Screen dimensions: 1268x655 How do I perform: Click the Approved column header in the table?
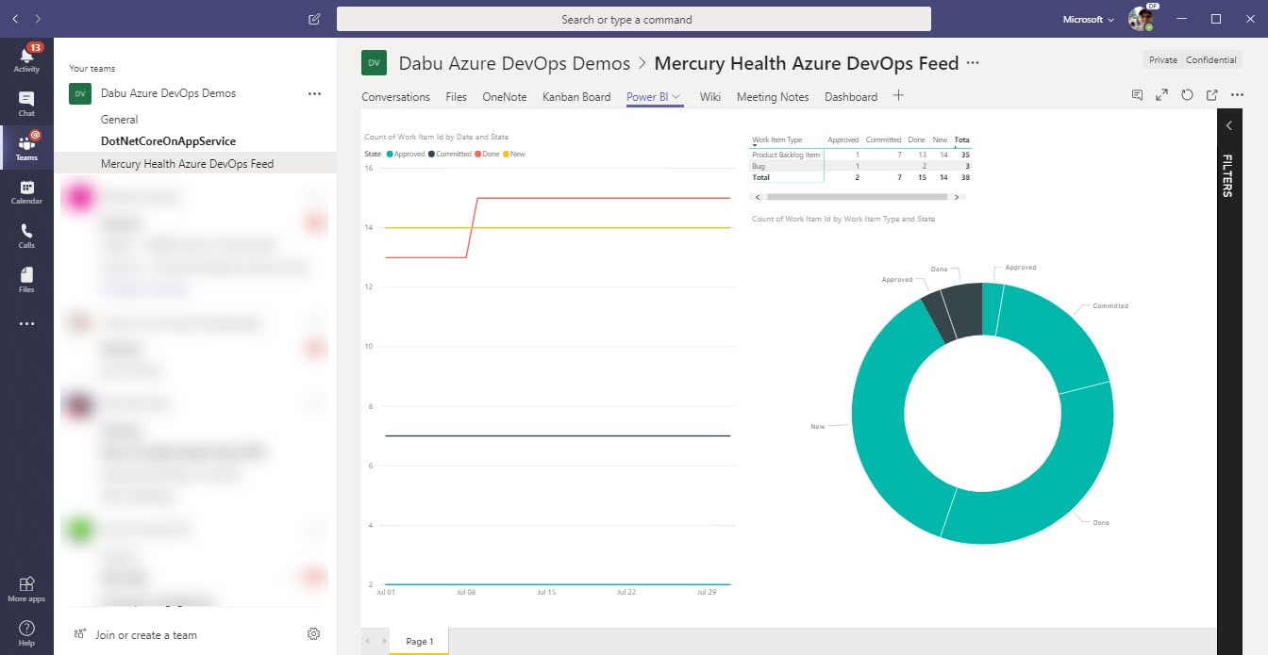[843, 140]
